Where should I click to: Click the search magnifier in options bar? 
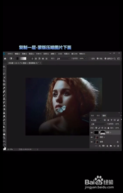click(x=114, y=59)
